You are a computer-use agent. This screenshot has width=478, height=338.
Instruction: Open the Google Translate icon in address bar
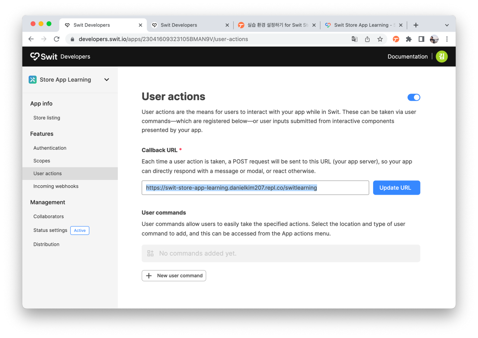tap(355, 39)
